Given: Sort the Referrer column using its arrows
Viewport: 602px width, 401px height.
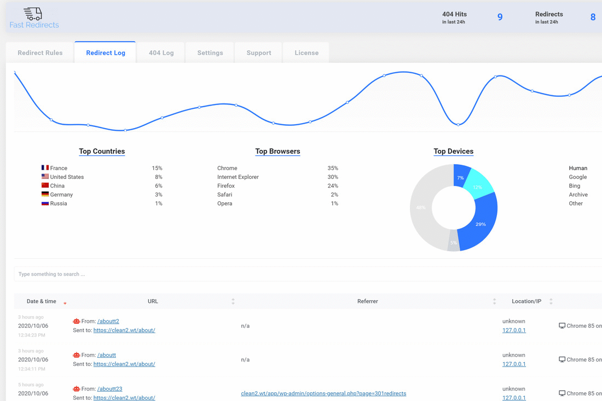Looking at the screenshot, I should tap(494, 301).
